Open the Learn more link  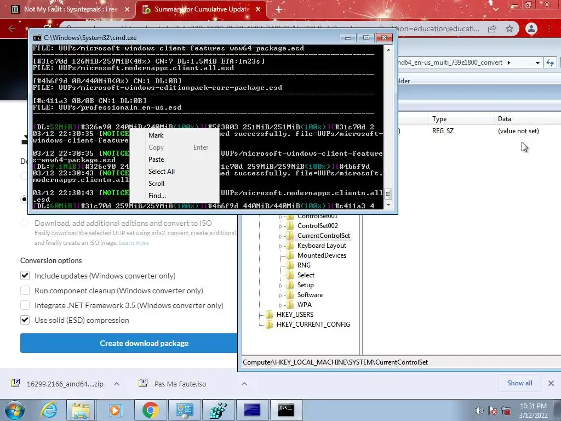[x=134, y=243]
